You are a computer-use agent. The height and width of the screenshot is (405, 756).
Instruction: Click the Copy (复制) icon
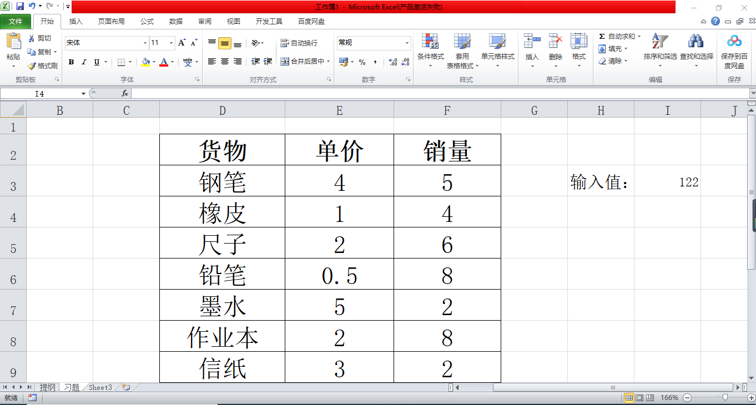point(32,52)
